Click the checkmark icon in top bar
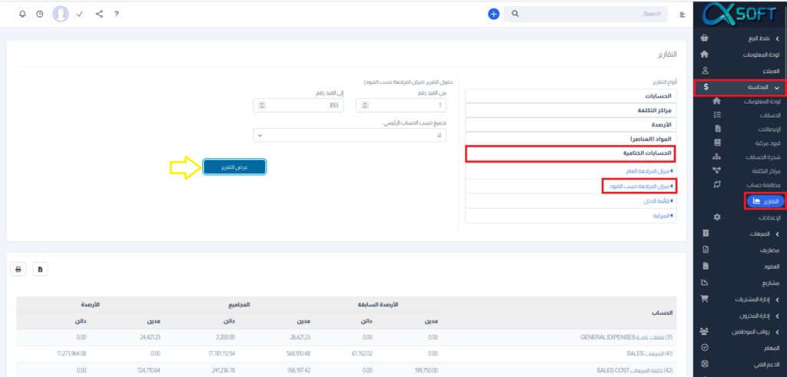This screenshot has height=377, width=787. (80, 14)
